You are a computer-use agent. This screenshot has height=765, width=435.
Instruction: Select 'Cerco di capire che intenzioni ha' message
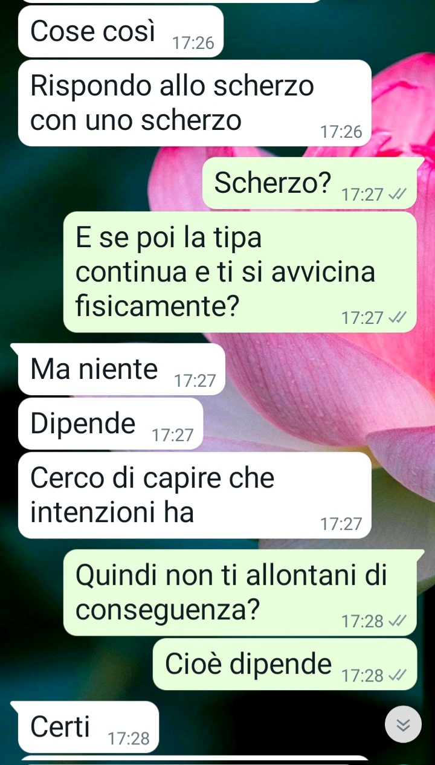(195, 495)
